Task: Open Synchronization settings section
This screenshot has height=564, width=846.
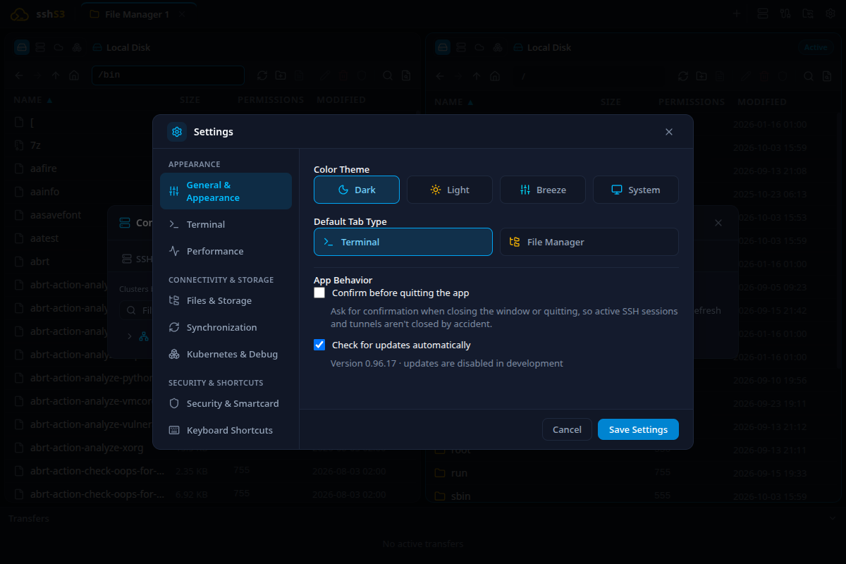Action: [226, 327]
